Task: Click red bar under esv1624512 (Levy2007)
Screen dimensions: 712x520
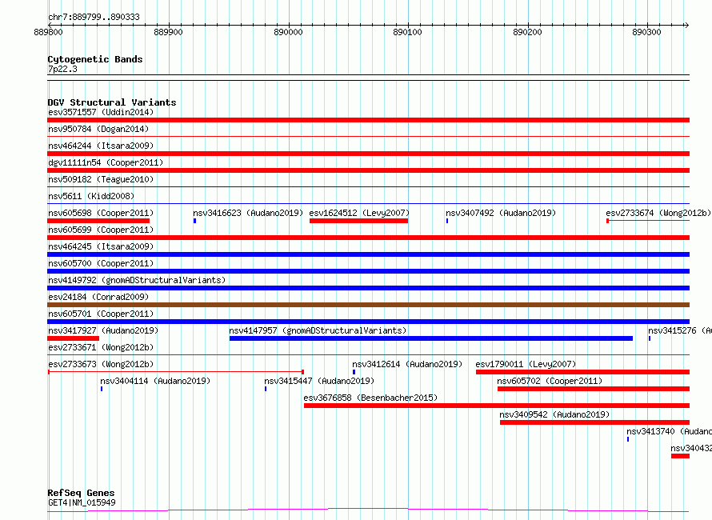Action: point(358,221)
